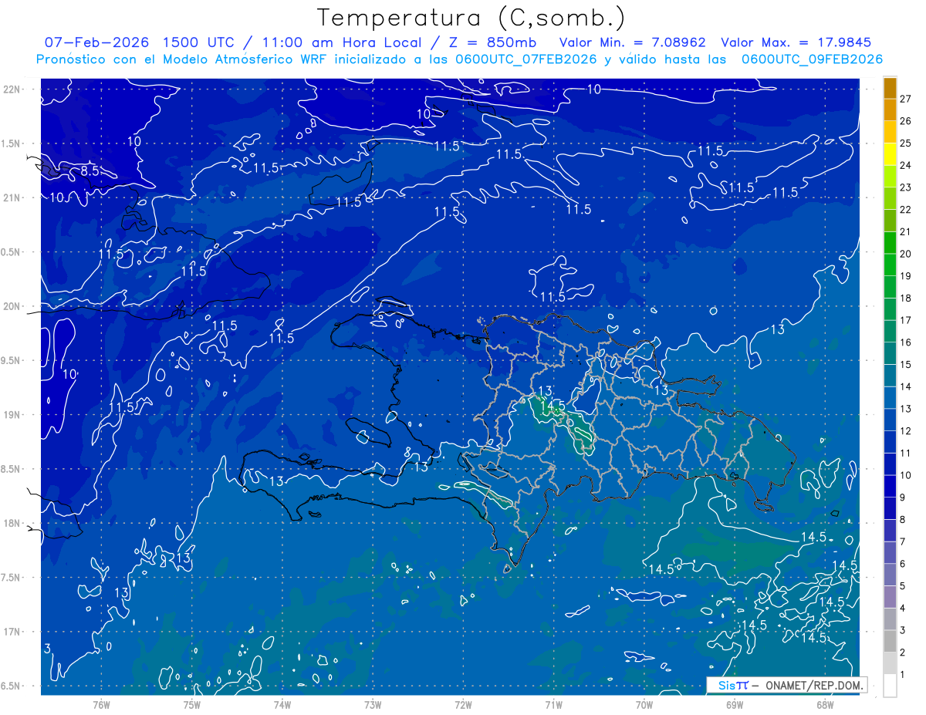Screen dimensions: 926x715
Task: Click the "69W" longitude axis label
Action: 735,704
